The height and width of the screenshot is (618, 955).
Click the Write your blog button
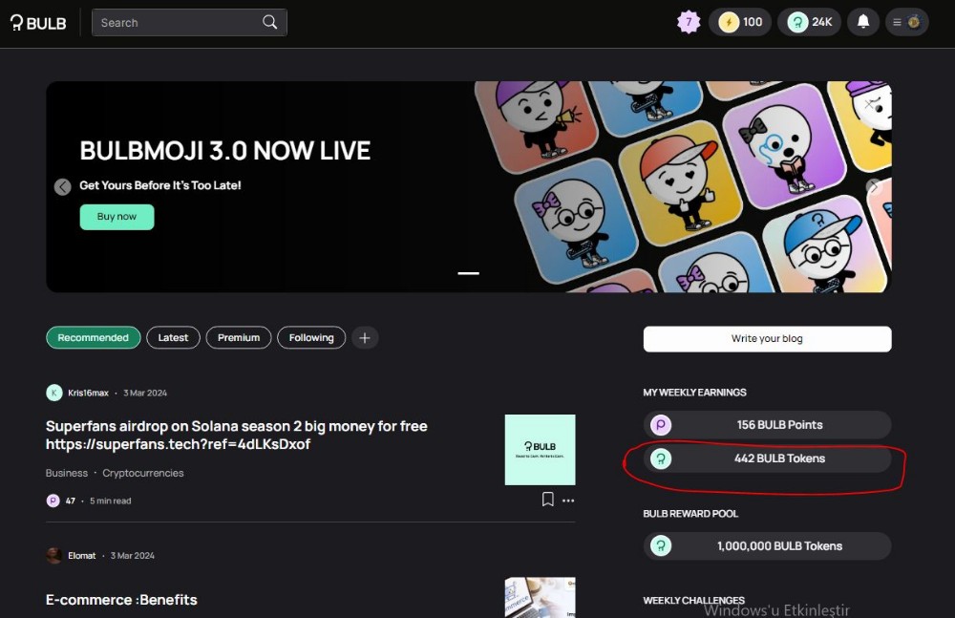(x=767, y=339)
